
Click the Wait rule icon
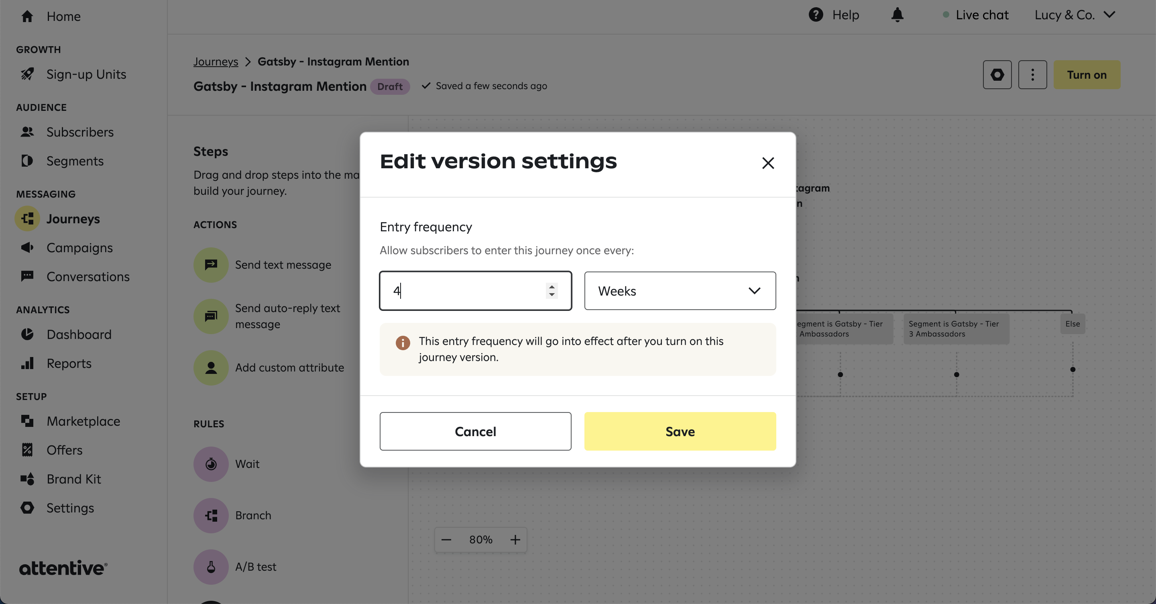point(210,463)
